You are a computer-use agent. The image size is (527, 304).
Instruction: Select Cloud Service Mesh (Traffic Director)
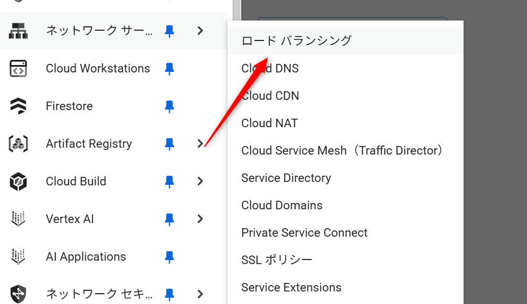coord(345,151)
